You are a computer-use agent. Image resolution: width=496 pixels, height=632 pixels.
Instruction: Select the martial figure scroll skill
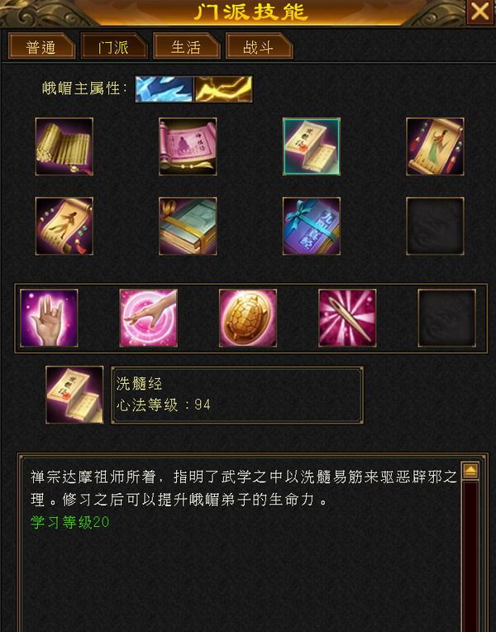coord(64,226)
